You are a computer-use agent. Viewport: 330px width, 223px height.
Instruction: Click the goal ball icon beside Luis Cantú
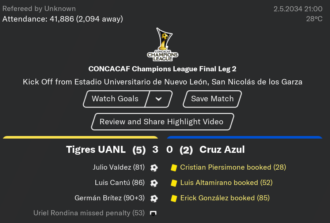point(154,183)
